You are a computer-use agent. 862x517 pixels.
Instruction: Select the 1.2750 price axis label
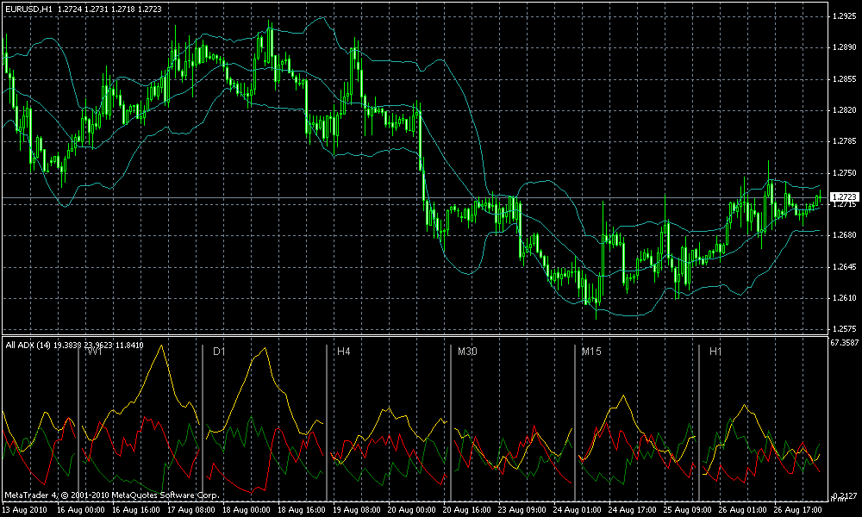846,173
